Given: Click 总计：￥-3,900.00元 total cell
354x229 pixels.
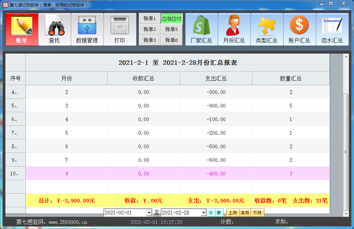Looking at the screenshot, I should coord(67,201).
